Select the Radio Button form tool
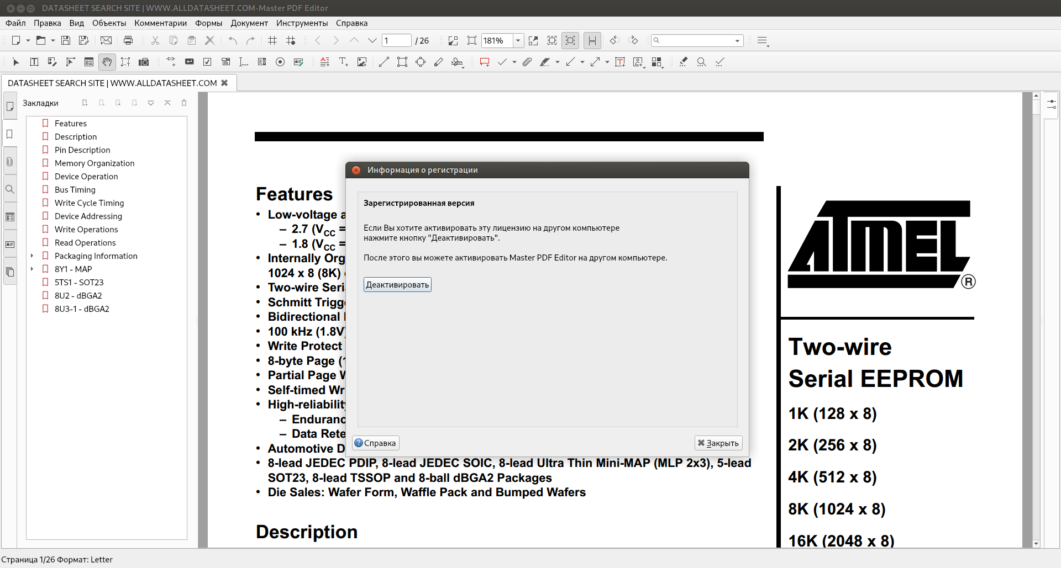 coord(280,62)
